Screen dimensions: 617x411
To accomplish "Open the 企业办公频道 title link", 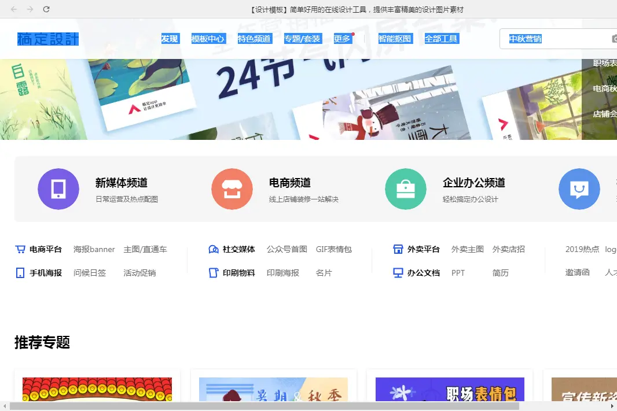I will point(474,183).
